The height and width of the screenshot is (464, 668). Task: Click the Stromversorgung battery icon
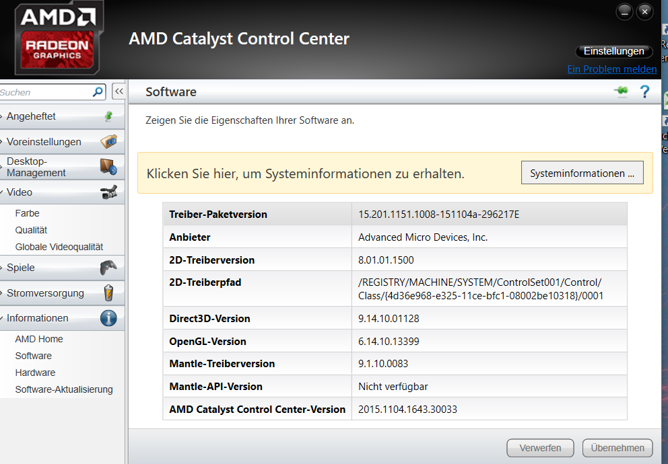(108, 293)
